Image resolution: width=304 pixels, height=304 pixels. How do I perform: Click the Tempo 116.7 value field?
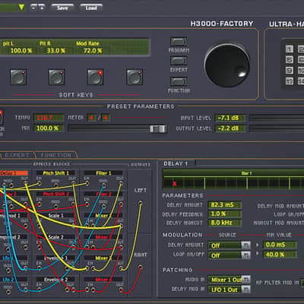(x=49, y=118)
